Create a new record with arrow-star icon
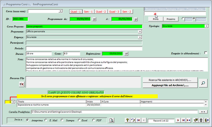 click(188, 120)
